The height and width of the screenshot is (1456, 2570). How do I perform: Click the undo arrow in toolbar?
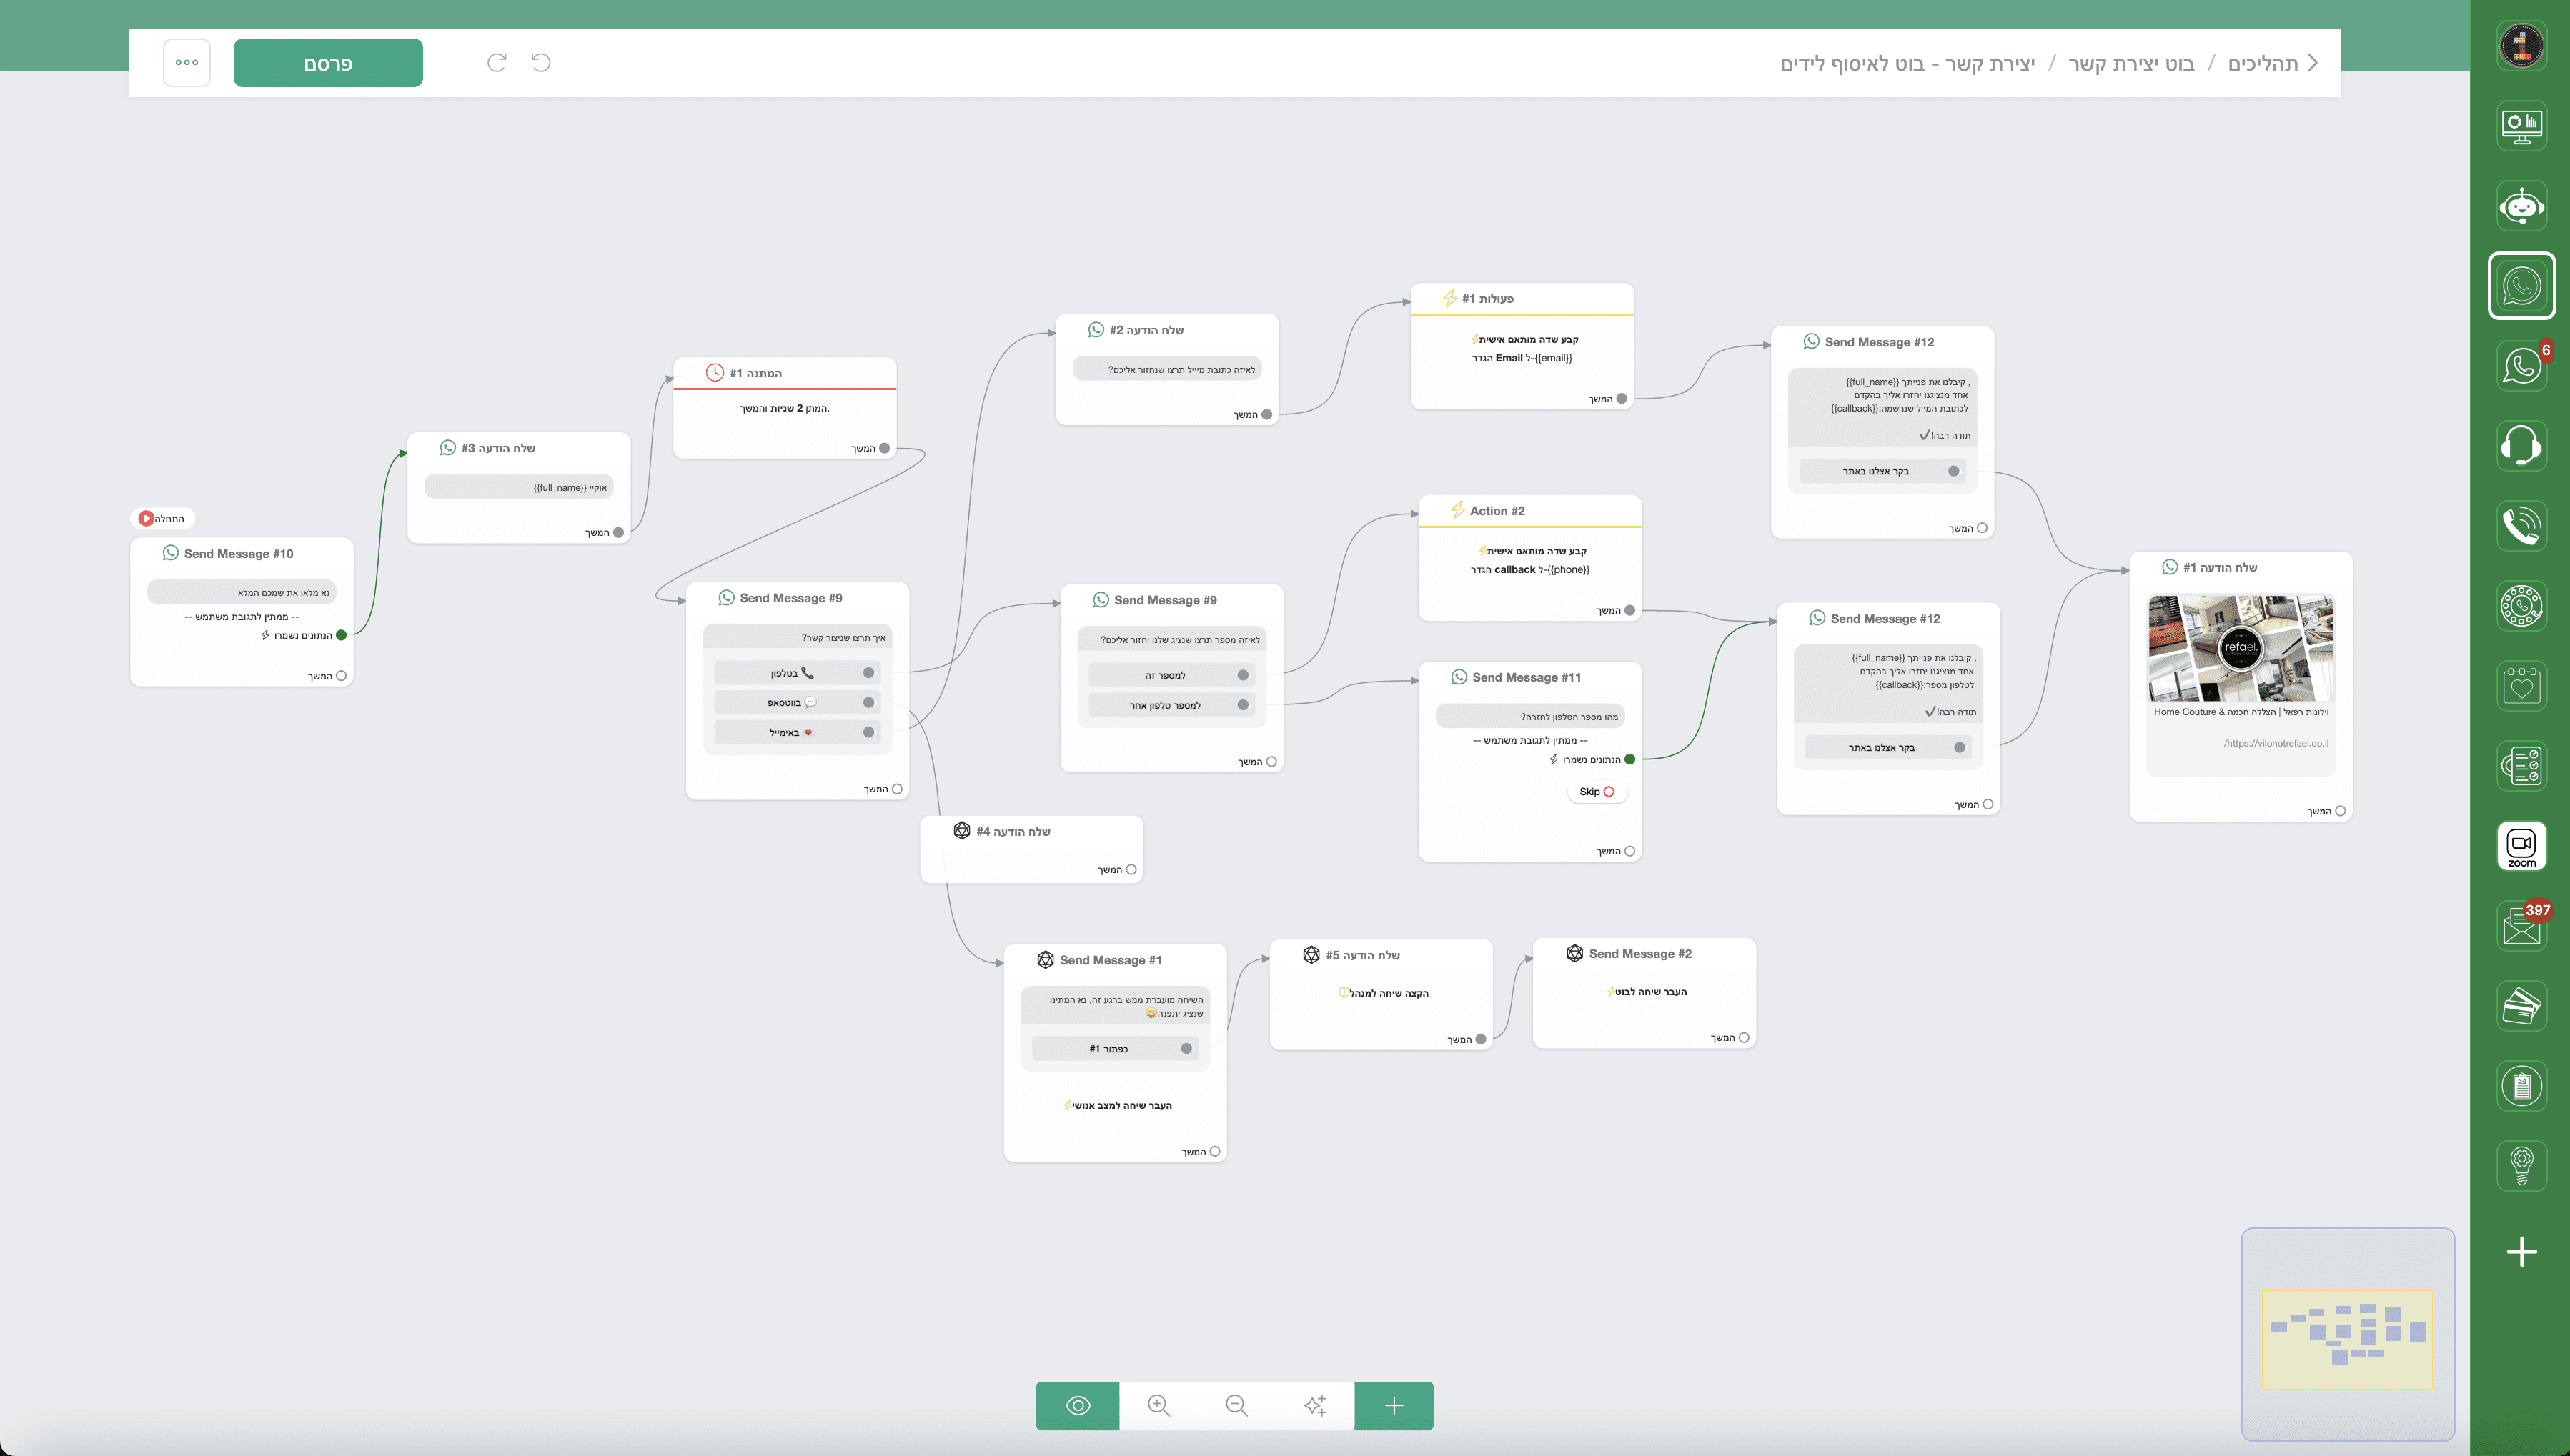(x=541, y=63)
